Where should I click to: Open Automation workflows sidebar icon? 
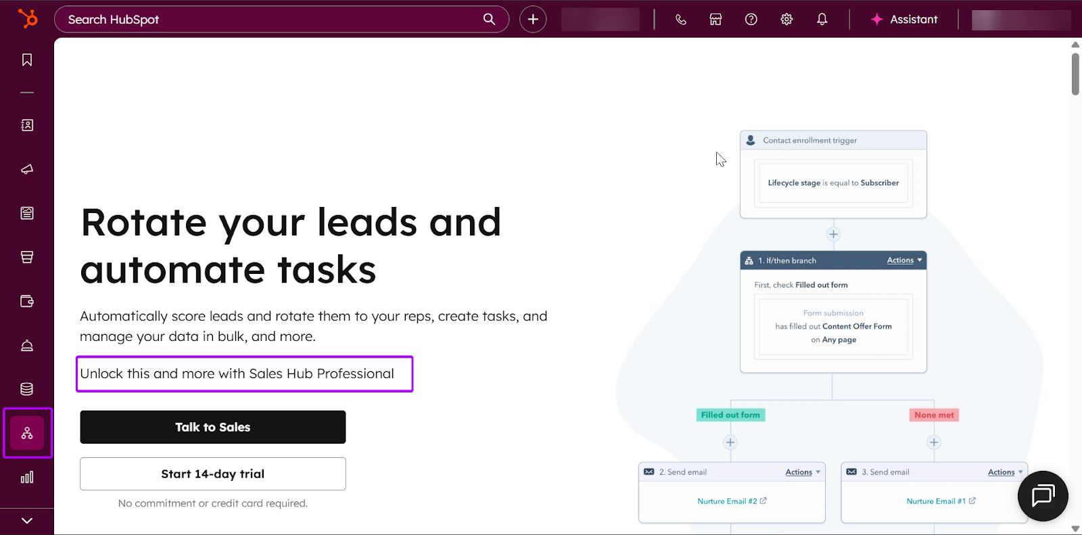click(x=27, y=433)
